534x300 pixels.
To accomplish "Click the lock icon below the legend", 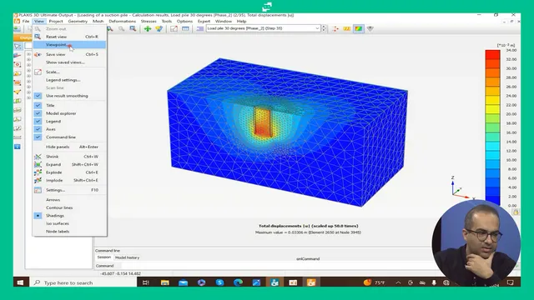I will click(516, 212).
